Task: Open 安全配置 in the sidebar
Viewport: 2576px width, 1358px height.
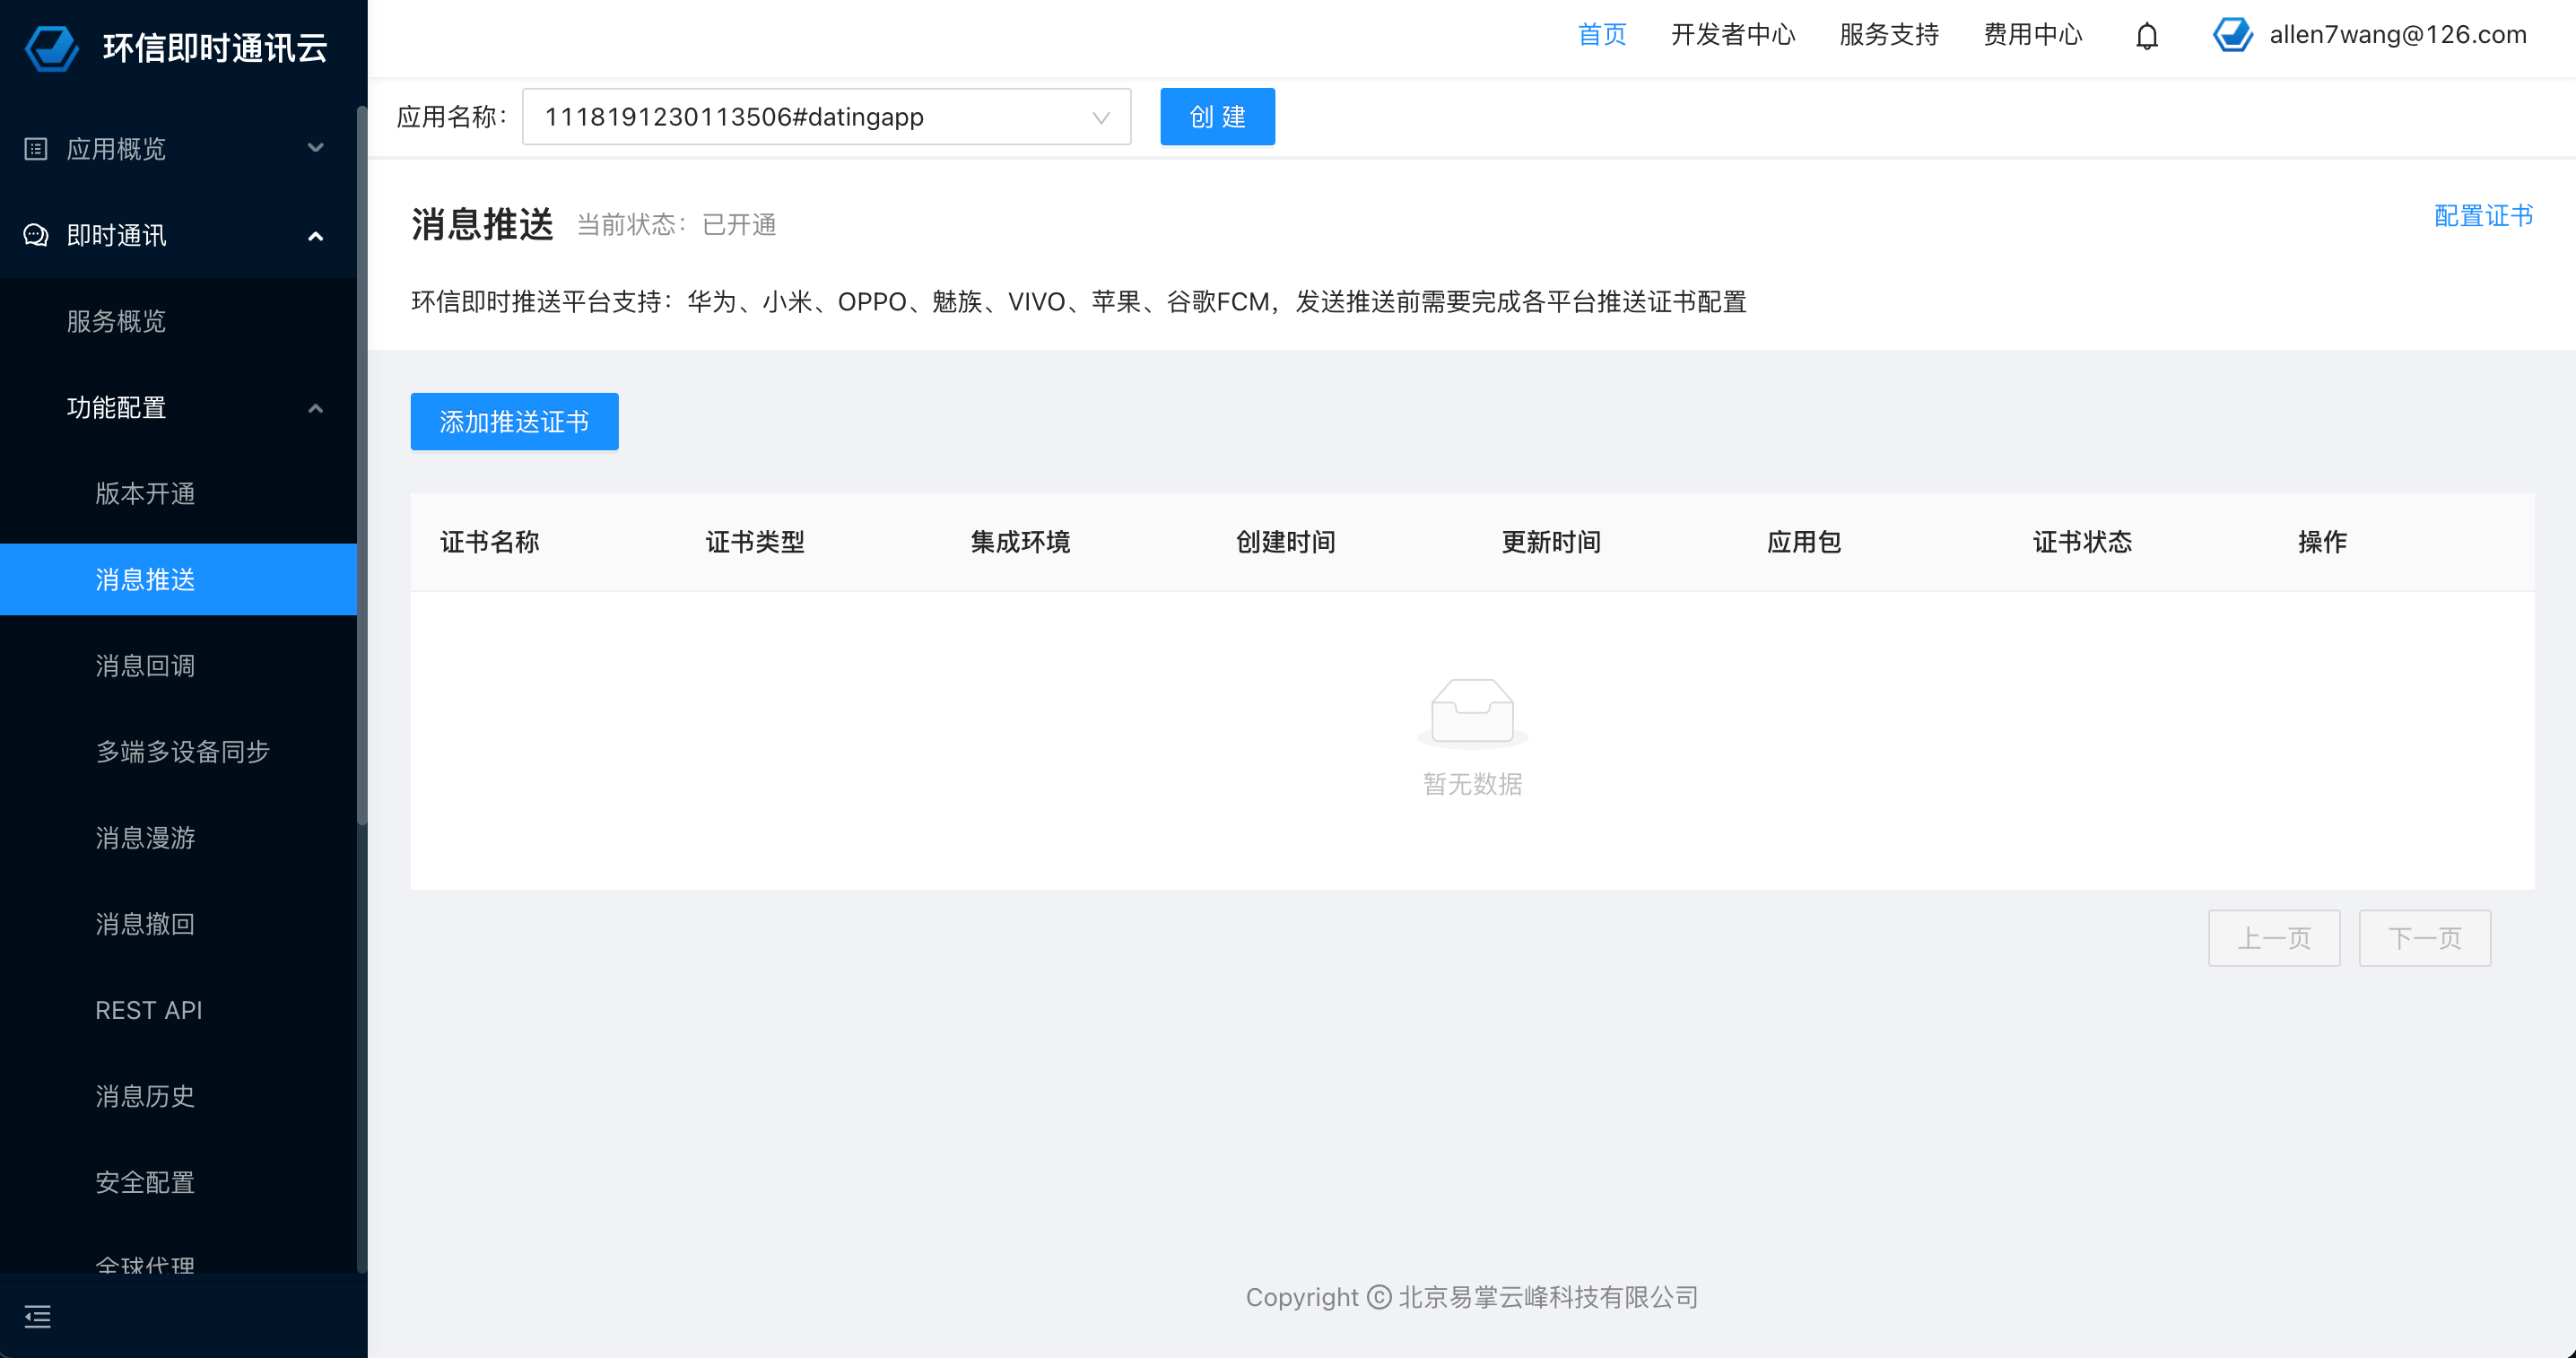Action: click(x=178, y=1182)
